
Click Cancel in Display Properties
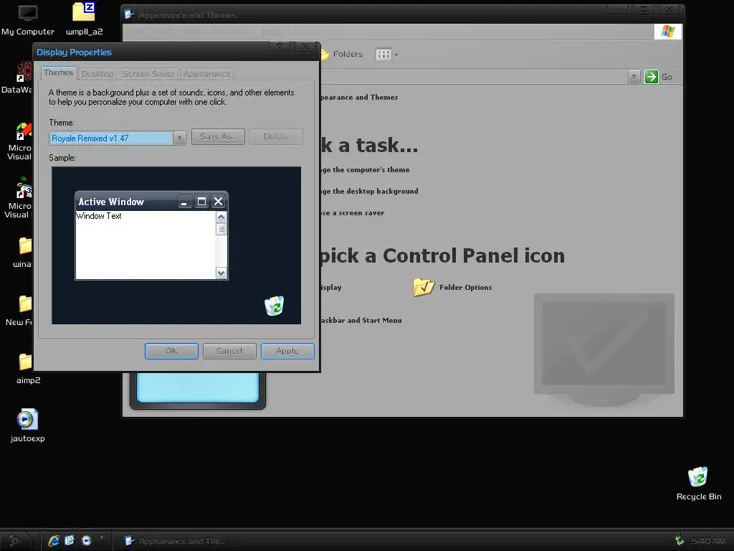click(x=229, y=351)
